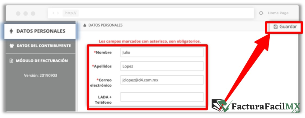Click the floppy disk icon beside Guardar
The height and width of the screenshot is (118, 305).
pyautogui.click(x=275, y=27)
